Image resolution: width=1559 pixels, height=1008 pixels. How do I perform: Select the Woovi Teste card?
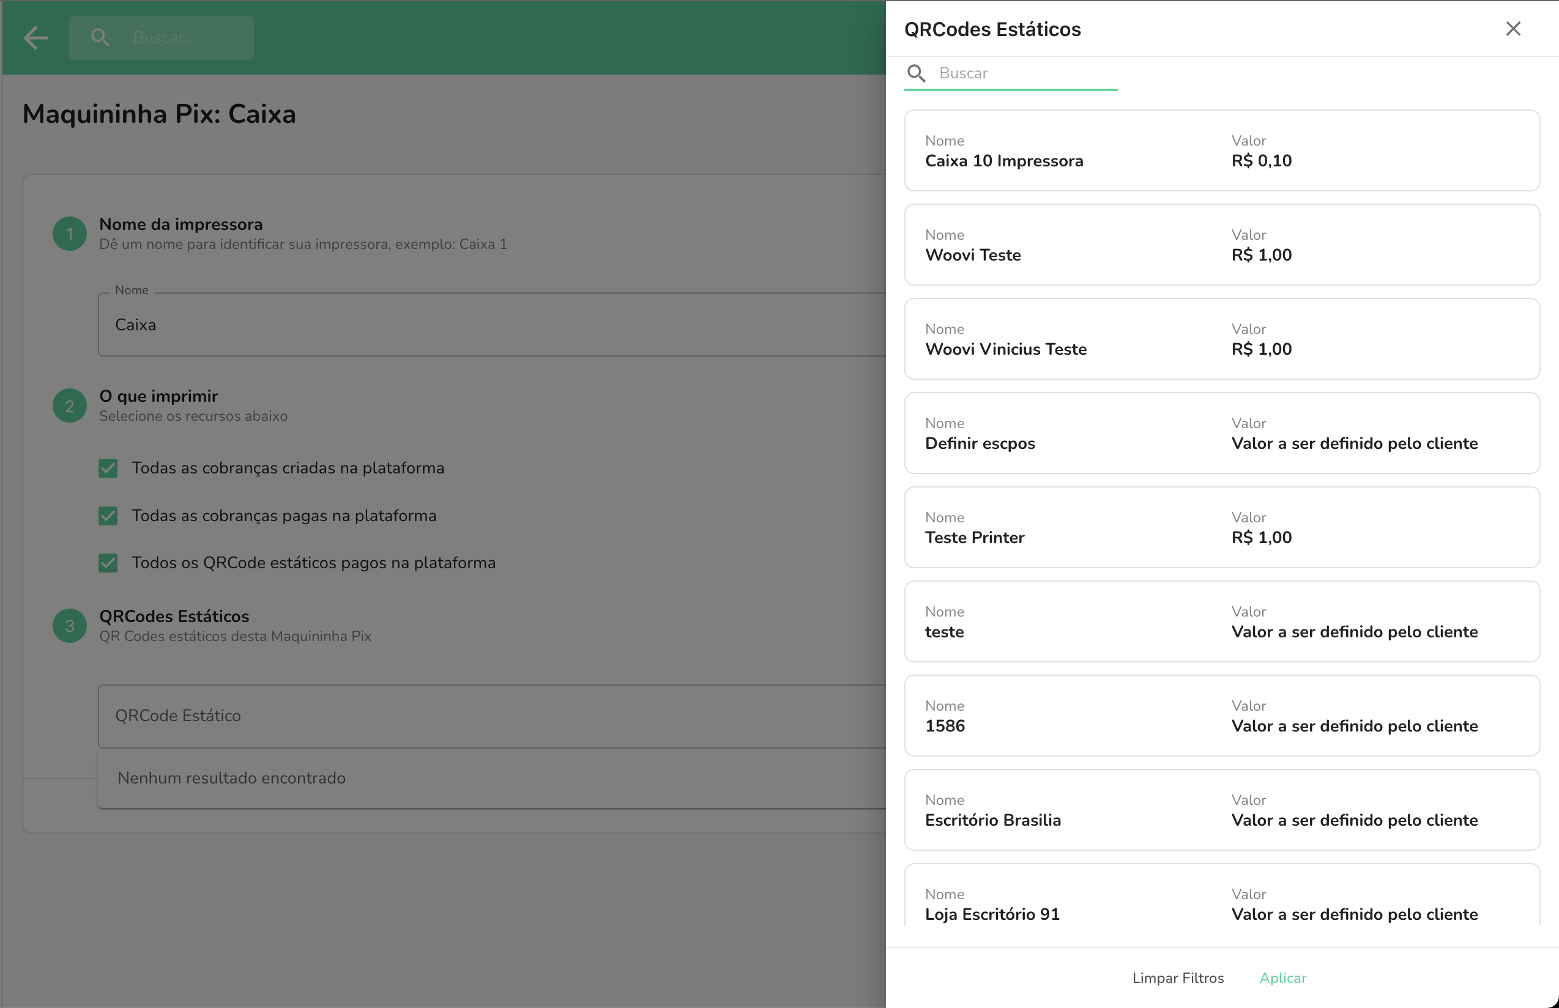(1221, 245)
